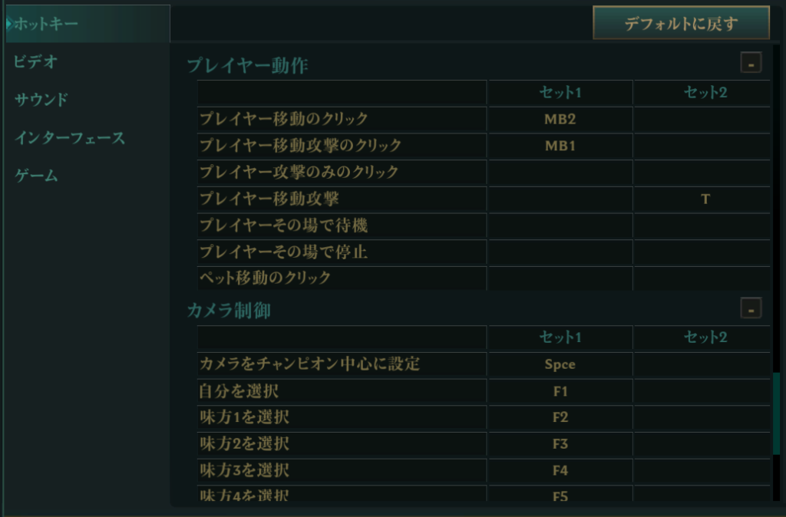Switch to the ビデオ tab
This screenshot has width=786, height=517.
(36, 62)
